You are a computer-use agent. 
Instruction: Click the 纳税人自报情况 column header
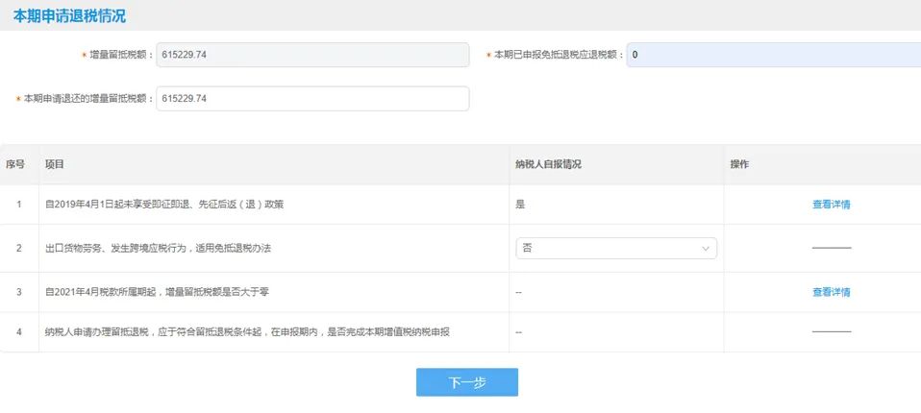[x=548, y=165]
